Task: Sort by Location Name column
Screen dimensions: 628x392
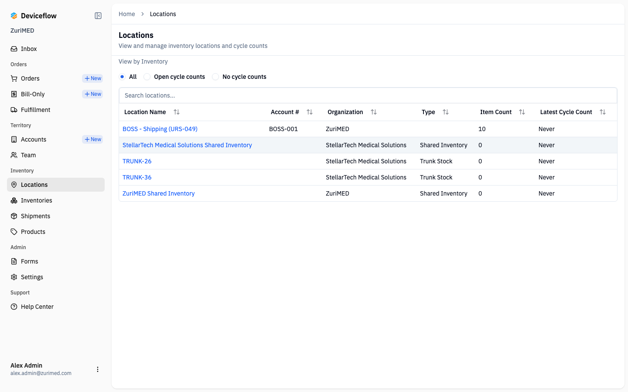Action: (x=177, y=112)
